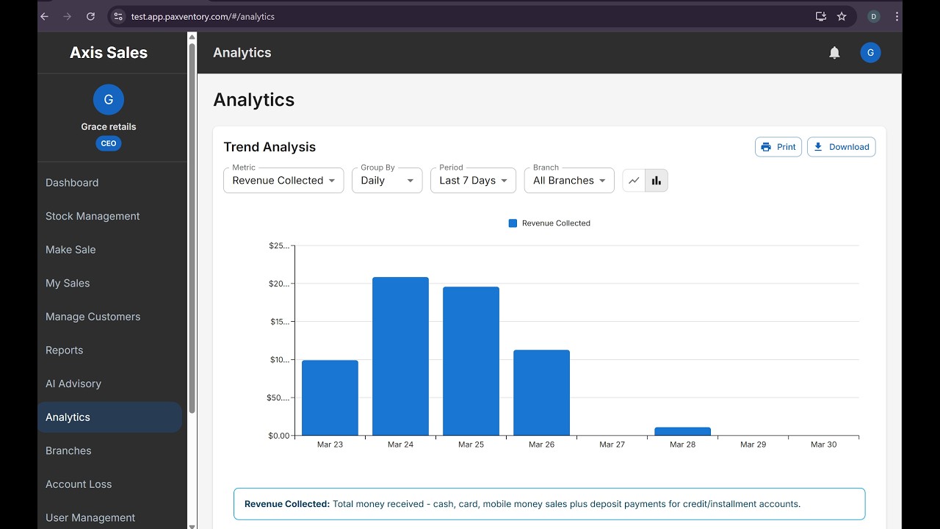Open the Metric dropdown

click(283, 181)
